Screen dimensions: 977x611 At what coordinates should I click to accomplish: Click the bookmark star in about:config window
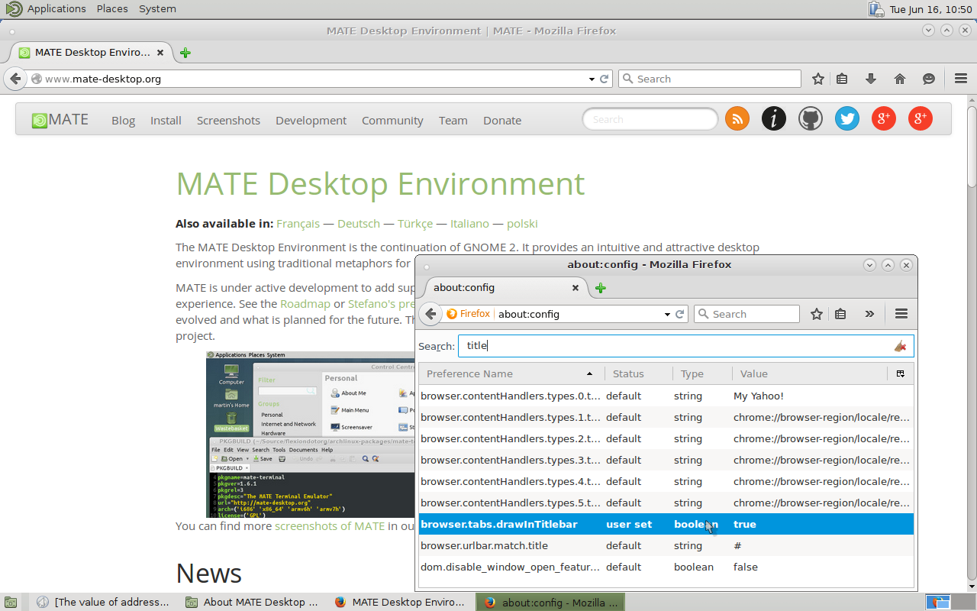[817, 314]
